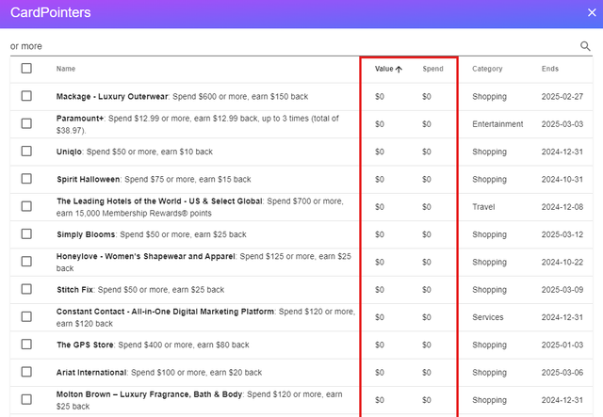Click The Leading Hotels of the World text
The image size is (603, 417).
(200, 207)
